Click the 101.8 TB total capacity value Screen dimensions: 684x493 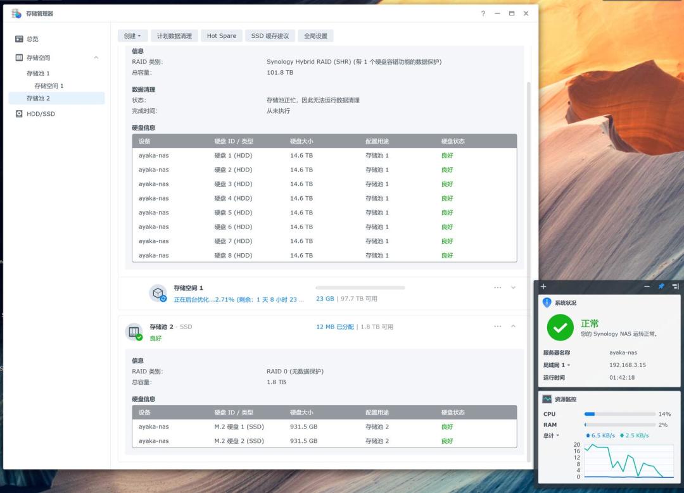(280, 72)
